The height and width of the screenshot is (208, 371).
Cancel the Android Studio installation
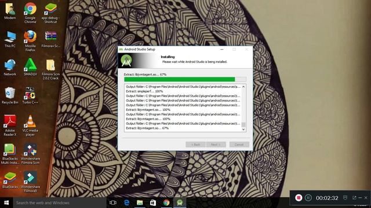239,144
